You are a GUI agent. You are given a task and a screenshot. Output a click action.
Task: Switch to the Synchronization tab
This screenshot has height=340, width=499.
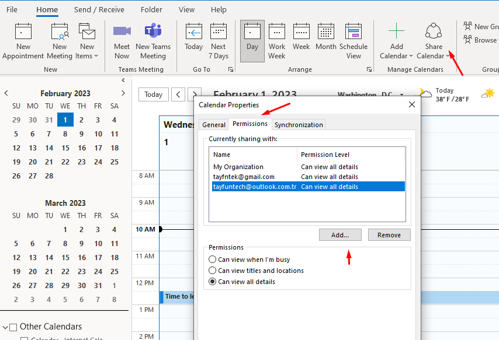coord(299,125)
